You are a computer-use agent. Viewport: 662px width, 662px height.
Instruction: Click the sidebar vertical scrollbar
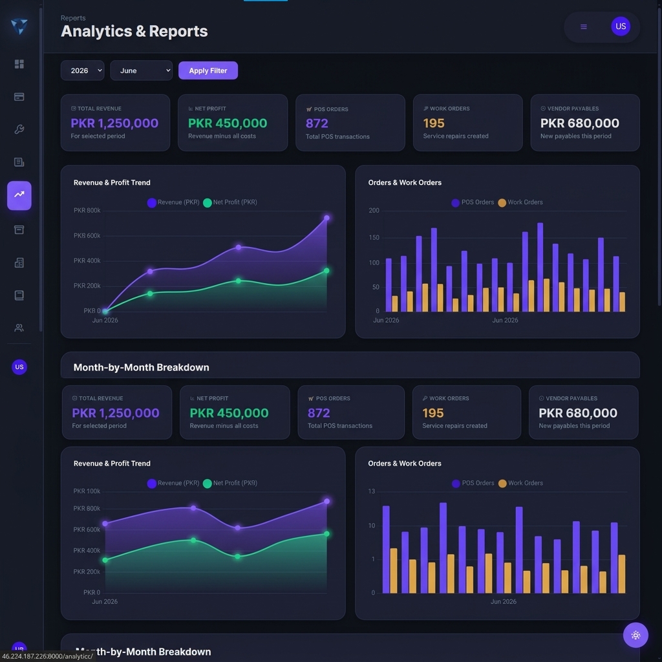click(41, 169)
